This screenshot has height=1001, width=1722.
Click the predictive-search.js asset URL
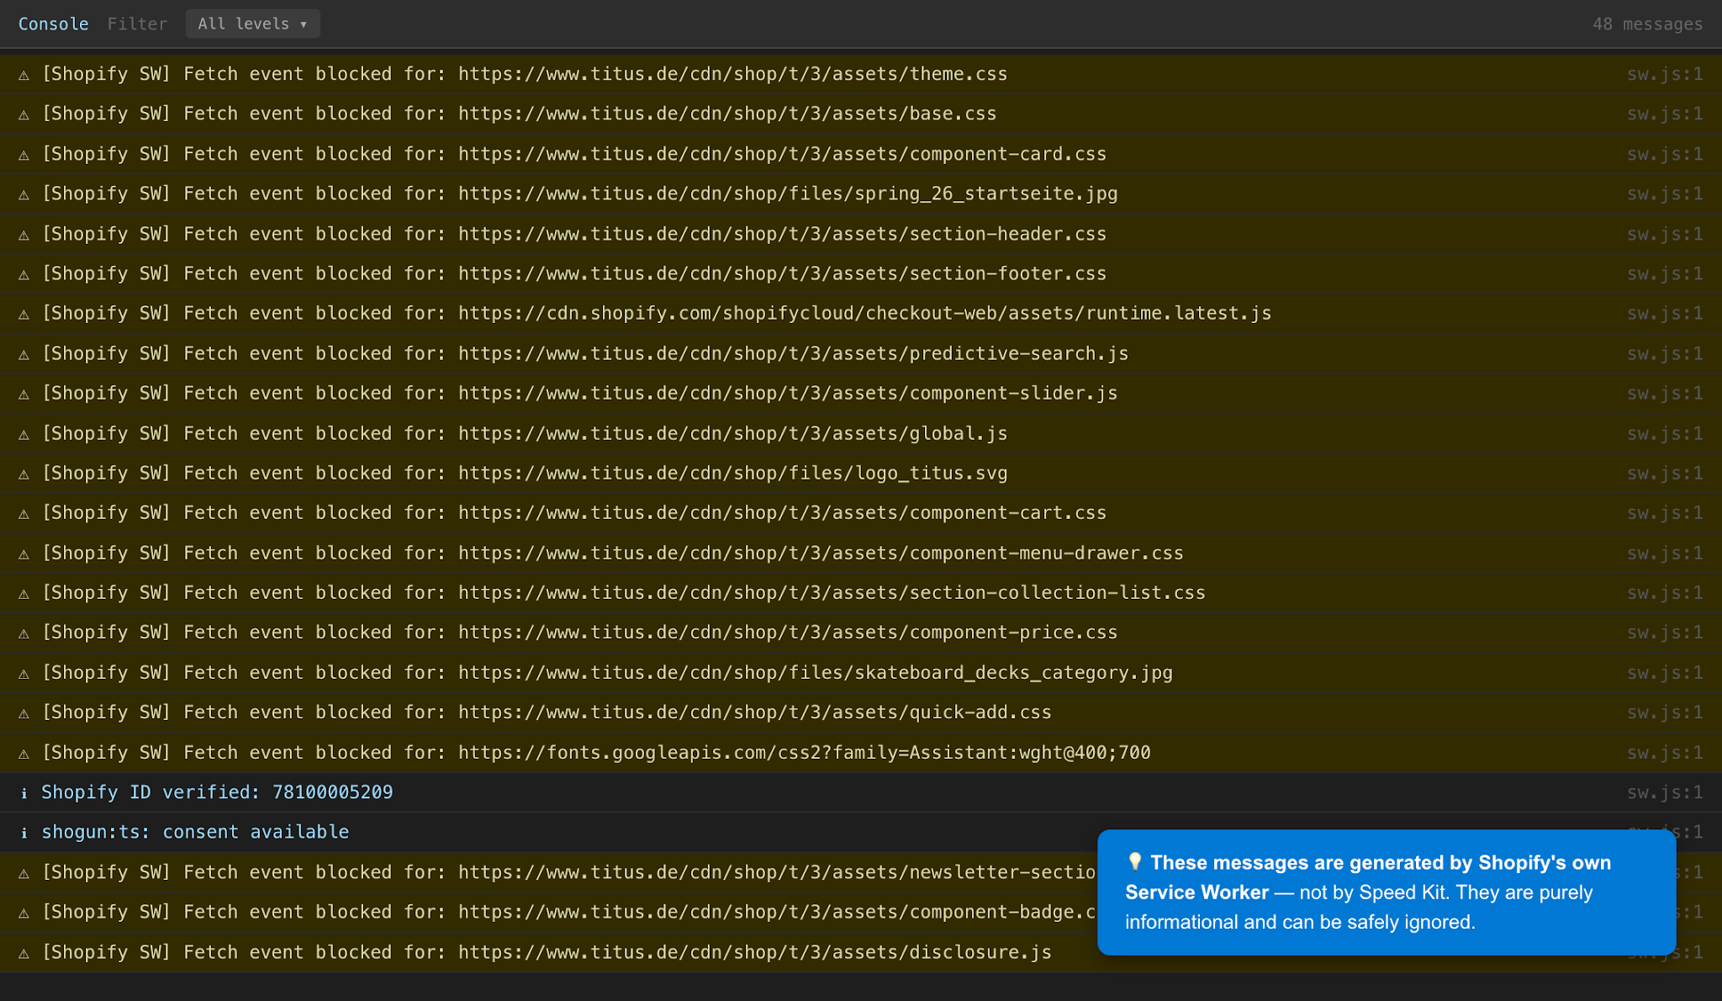click(x=793, y=353)
